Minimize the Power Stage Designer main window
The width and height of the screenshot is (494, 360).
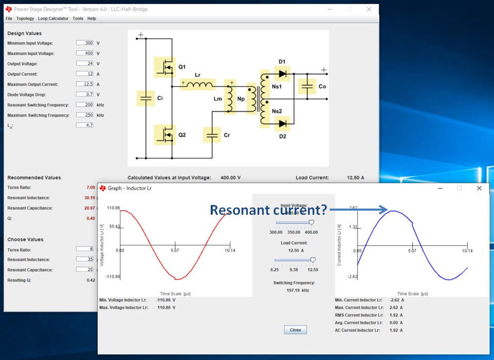click(330, 9)
